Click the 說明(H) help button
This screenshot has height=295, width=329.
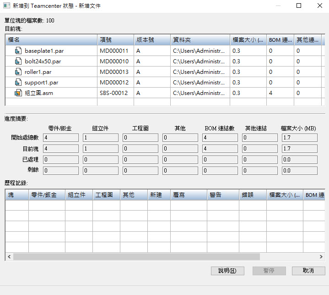tap(227, 271)
